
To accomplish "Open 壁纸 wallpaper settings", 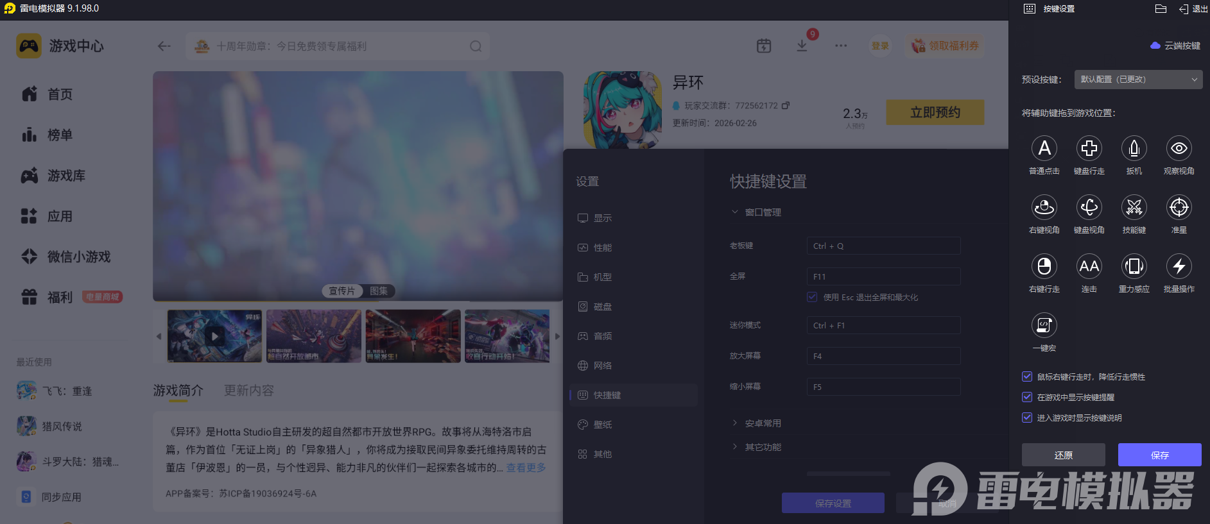I will [x=634, y=425].
